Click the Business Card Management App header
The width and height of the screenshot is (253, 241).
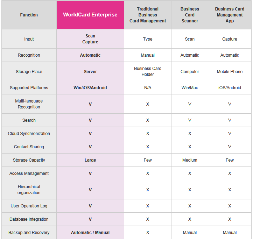click(230, 15)
